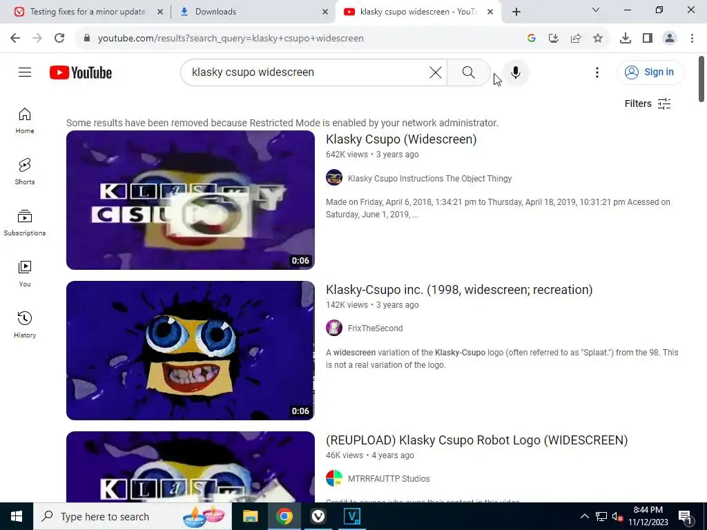Open the You section in sidebar
Screen dimensions: 707x530
point(25,273)
